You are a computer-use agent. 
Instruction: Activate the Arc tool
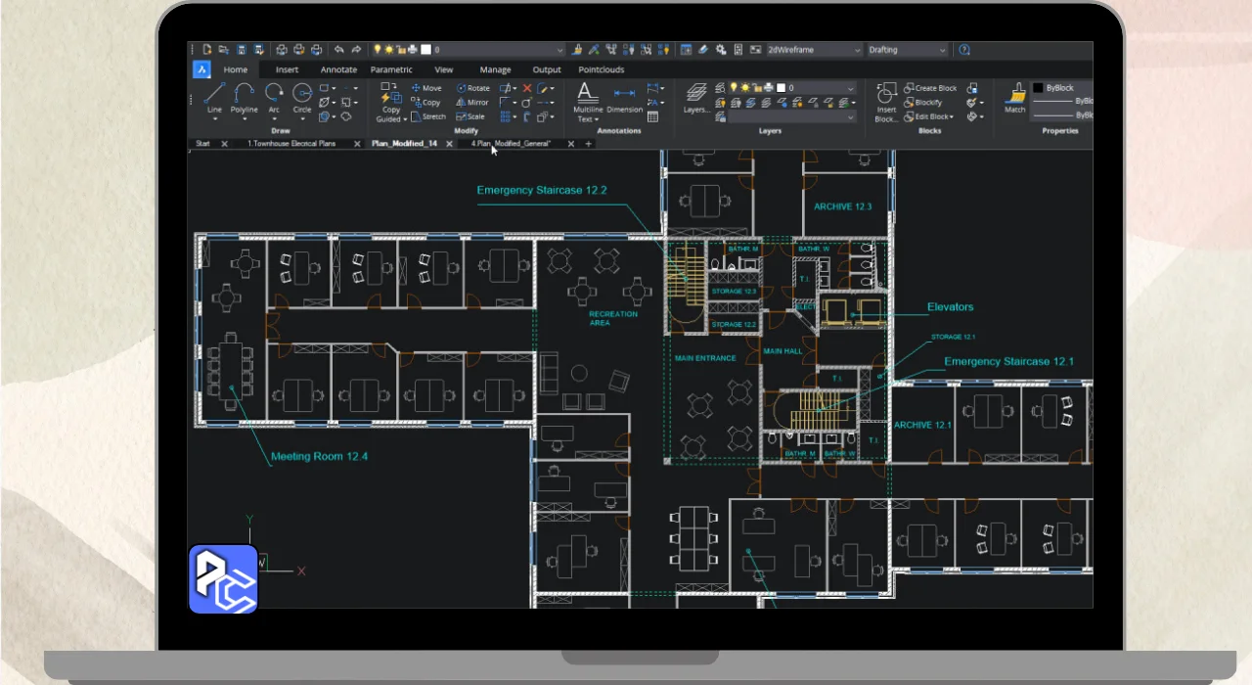[x=274, y=96]
